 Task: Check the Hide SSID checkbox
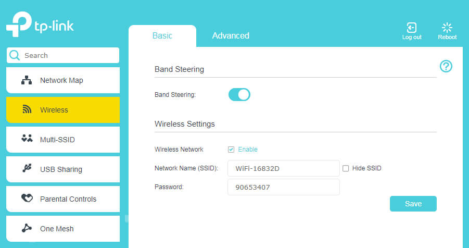[x=346, y=168]
